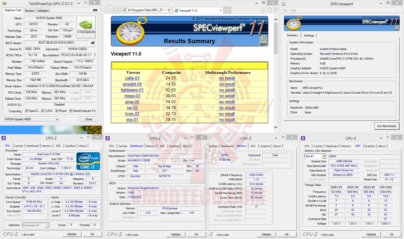
Task: Click the 'no result' link for catia-03
Action: [227, 78]
